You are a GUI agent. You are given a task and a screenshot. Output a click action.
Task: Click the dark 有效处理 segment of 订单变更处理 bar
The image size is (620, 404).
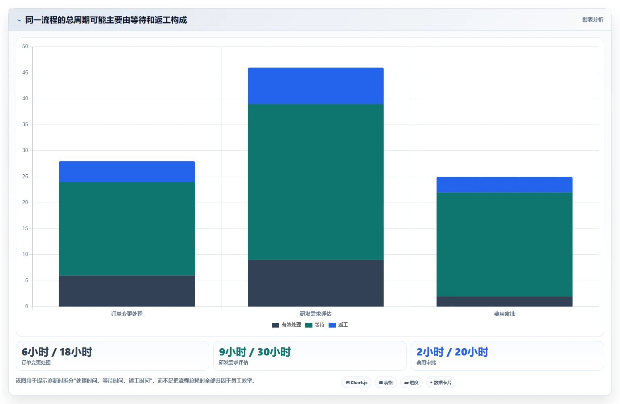(127, 291)
